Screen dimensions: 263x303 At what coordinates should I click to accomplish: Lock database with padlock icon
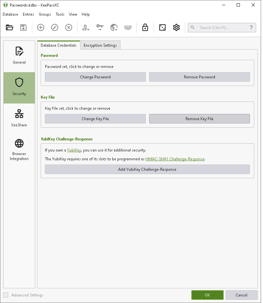click(x=145, y=27)
